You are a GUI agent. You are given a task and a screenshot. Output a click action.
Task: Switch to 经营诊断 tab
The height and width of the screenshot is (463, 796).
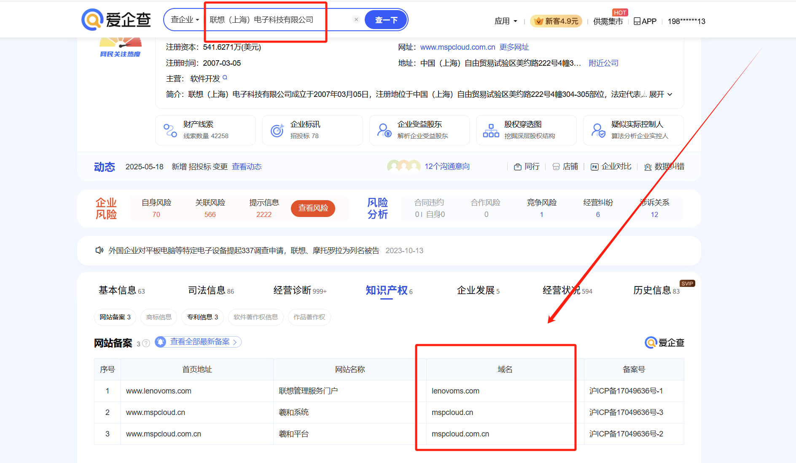pyautogui.click(x=300, y=290)
